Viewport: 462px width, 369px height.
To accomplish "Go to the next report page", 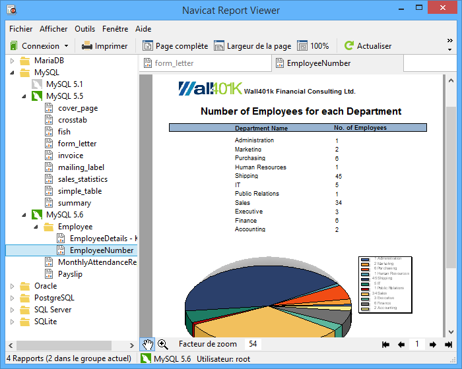I will (x=433, y=345).
